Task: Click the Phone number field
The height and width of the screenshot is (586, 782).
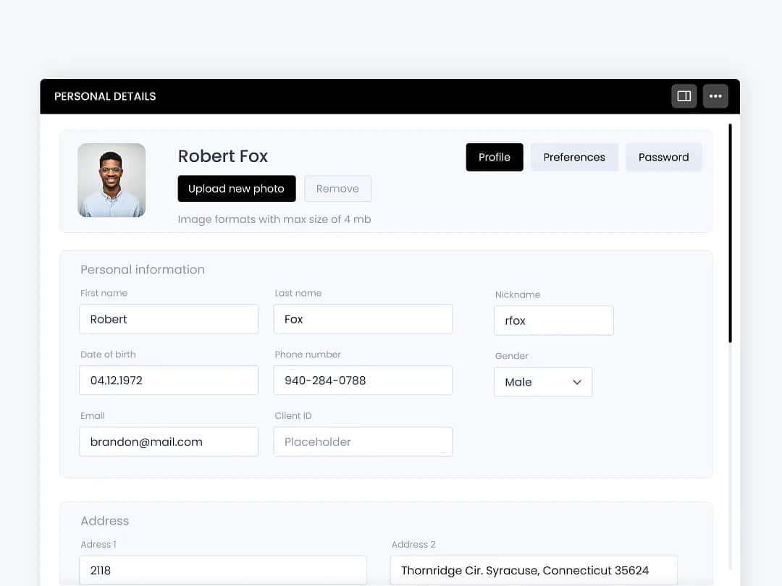Action: 363,381
